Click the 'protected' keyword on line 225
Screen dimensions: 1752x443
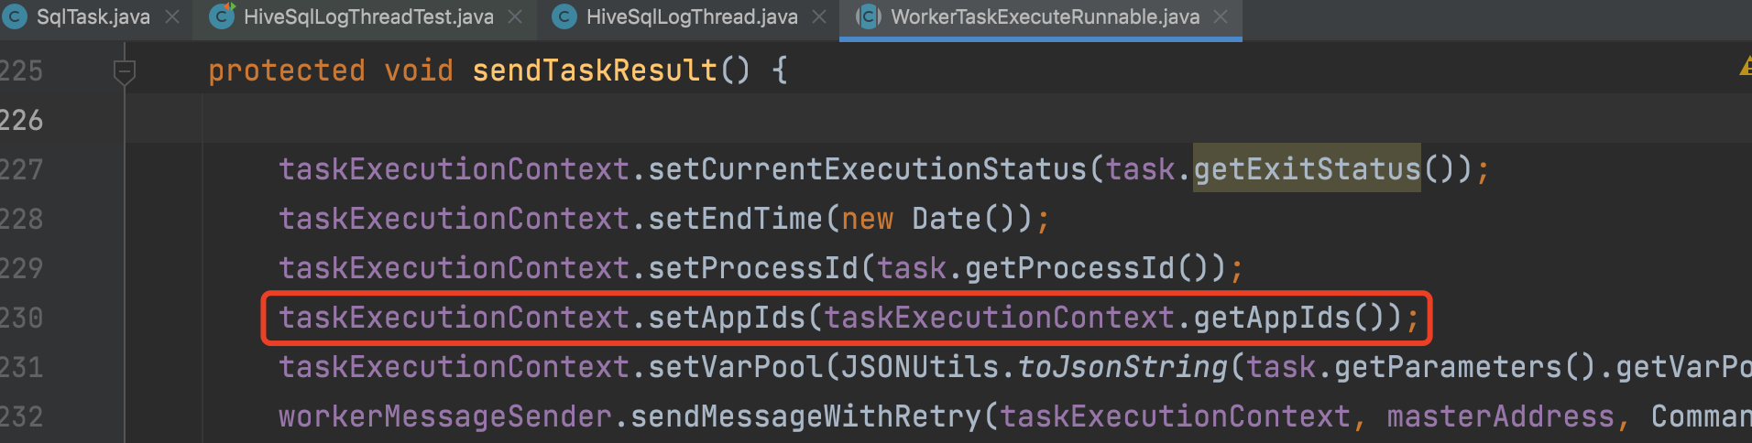(287, 70)
